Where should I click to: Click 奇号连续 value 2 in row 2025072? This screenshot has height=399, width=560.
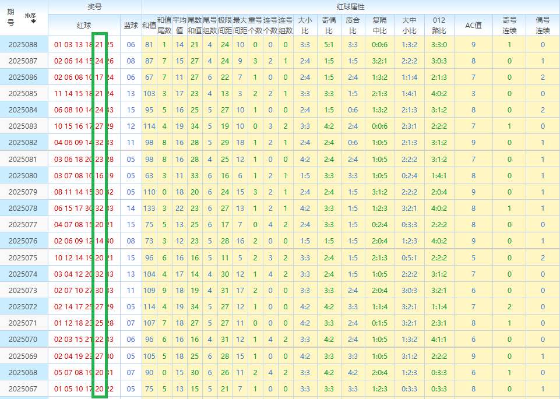point(509,306)
